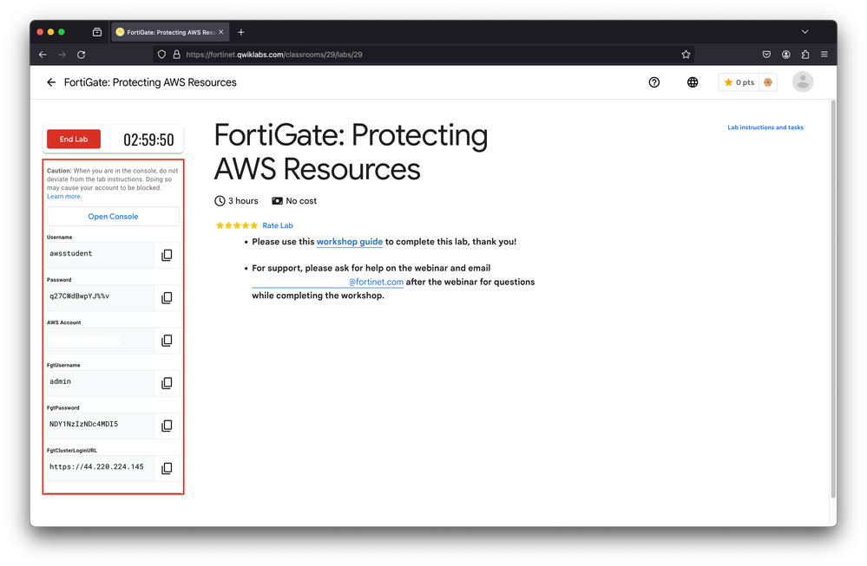Click the Open Console button
This screenshot has width=867, height=566.
click(113, 217)
